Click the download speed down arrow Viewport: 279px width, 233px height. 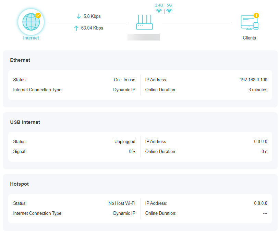coord(78,16)
